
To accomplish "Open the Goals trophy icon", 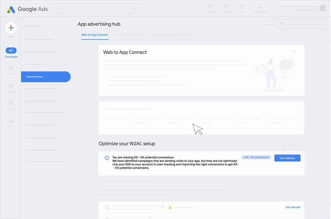I will coord(11,68).
